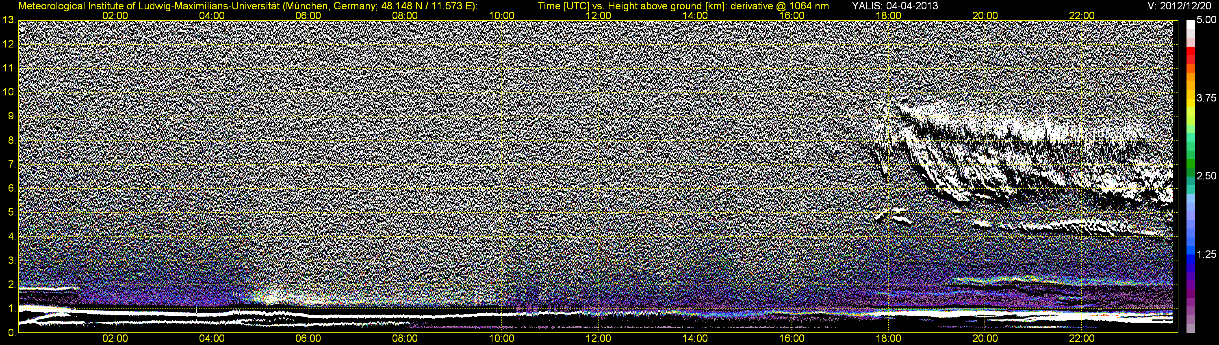Click the Meteorological Institute title text
Screen dimensions: 1219x345
pos(248,6)
